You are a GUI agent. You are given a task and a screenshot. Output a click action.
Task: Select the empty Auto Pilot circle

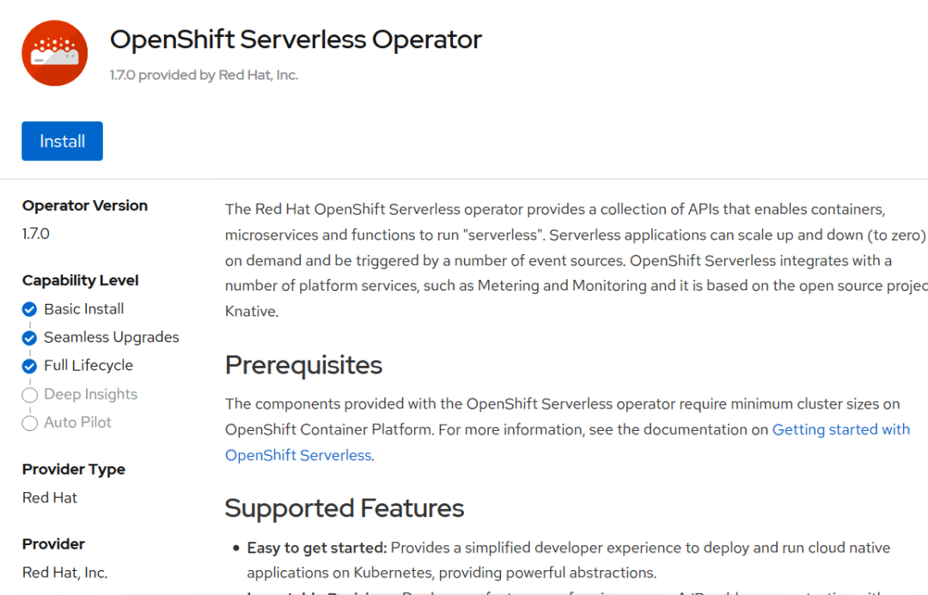click(29, 423)
